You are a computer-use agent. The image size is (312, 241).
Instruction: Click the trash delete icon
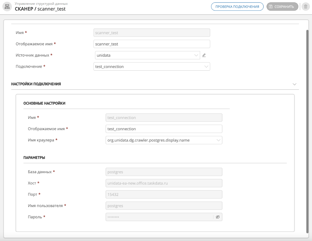(x=305, y=7)
